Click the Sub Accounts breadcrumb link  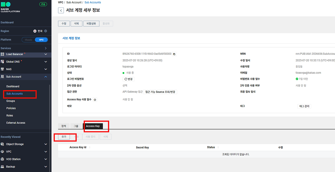tap(93, 2)
